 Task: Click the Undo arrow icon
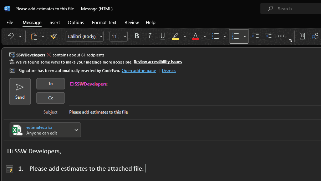(11, 36)
